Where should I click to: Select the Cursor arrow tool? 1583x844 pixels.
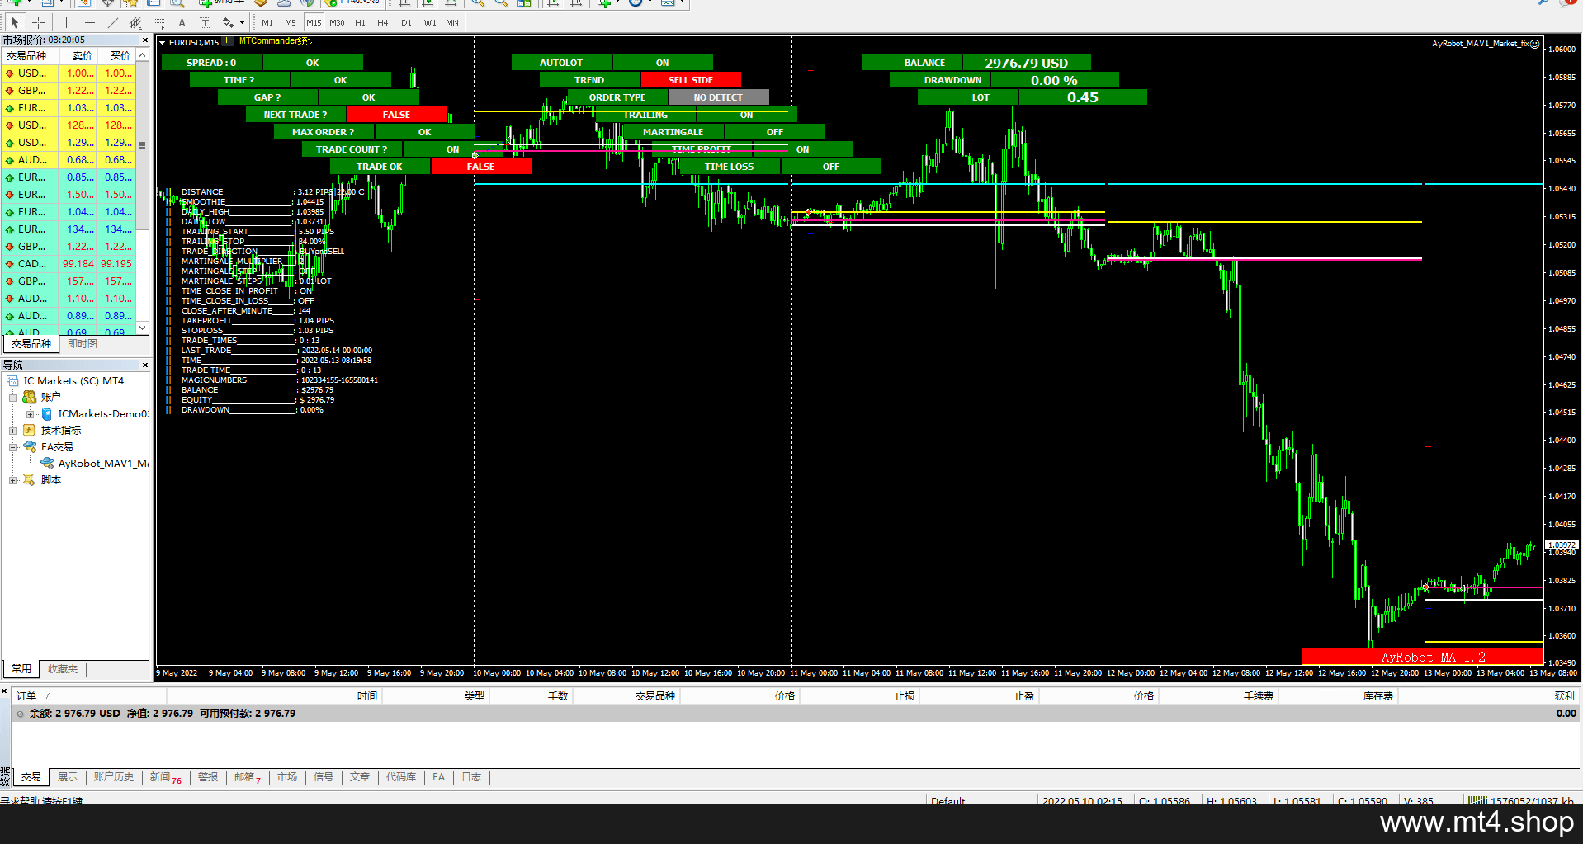click(15, 22)
